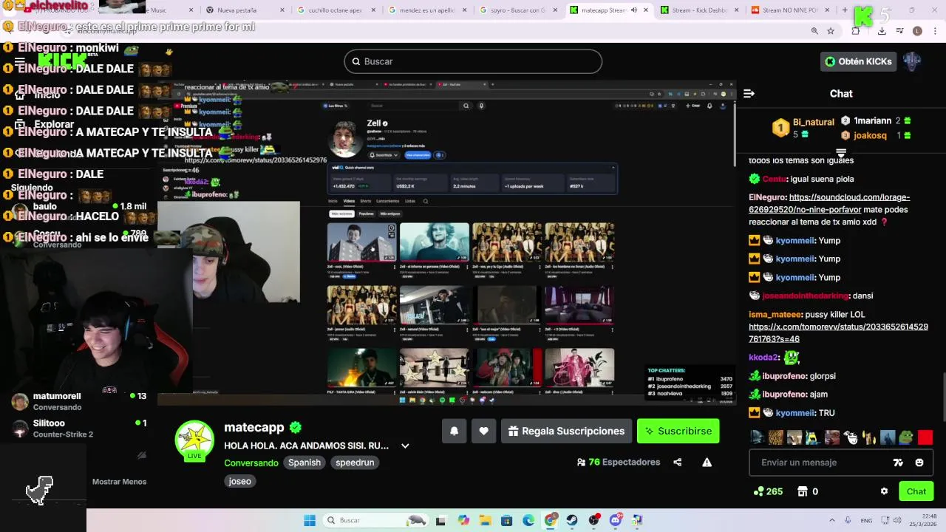
Task: Select the Pepe frog quick emote
Action: click(906, 437)
